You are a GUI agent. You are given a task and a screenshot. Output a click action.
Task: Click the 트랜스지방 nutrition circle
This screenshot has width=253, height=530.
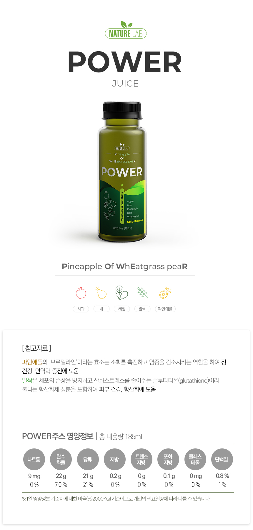pos(142,459)
